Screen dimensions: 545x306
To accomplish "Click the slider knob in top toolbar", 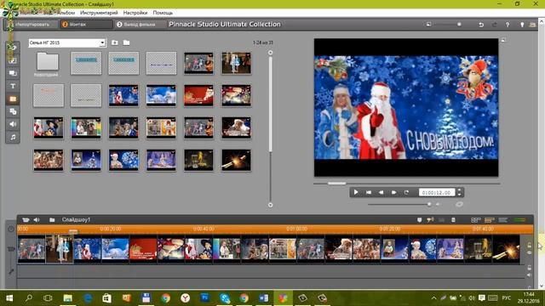I will pyautogui.click(x=459, y=25).
